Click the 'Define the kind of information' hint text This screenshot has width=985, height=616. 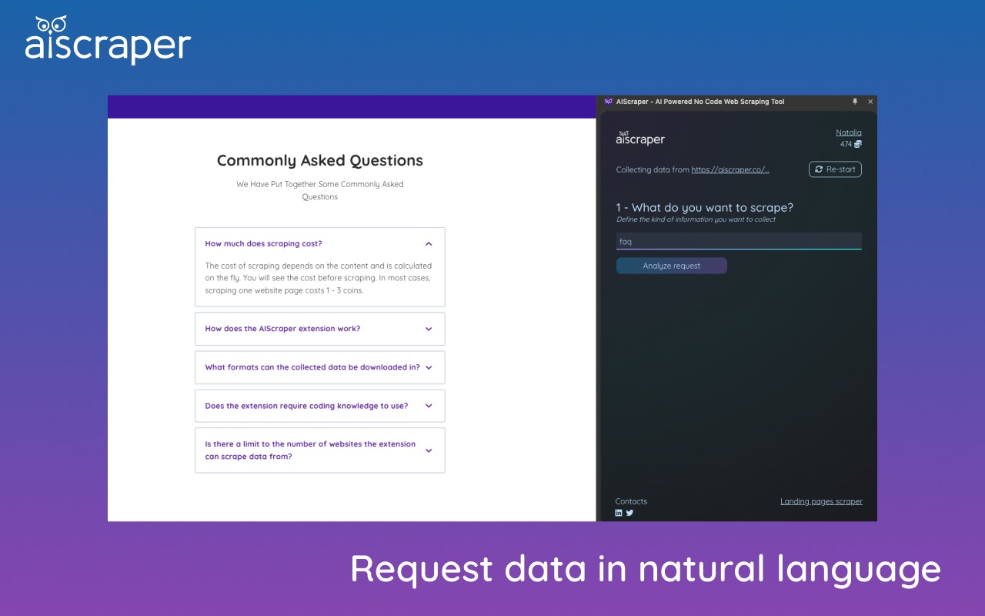click(696, 219)
